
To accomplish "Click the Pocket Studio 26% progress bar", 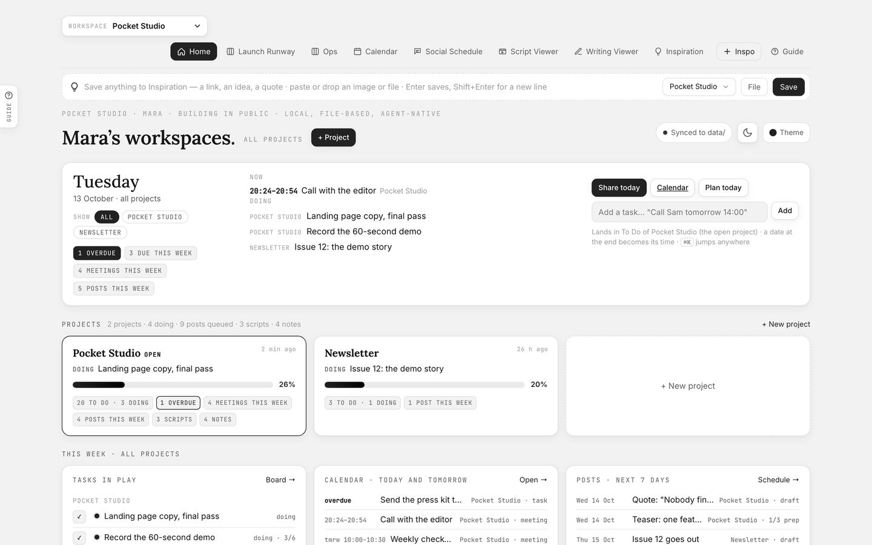I will pyautogui.click(x=173, y=385).
